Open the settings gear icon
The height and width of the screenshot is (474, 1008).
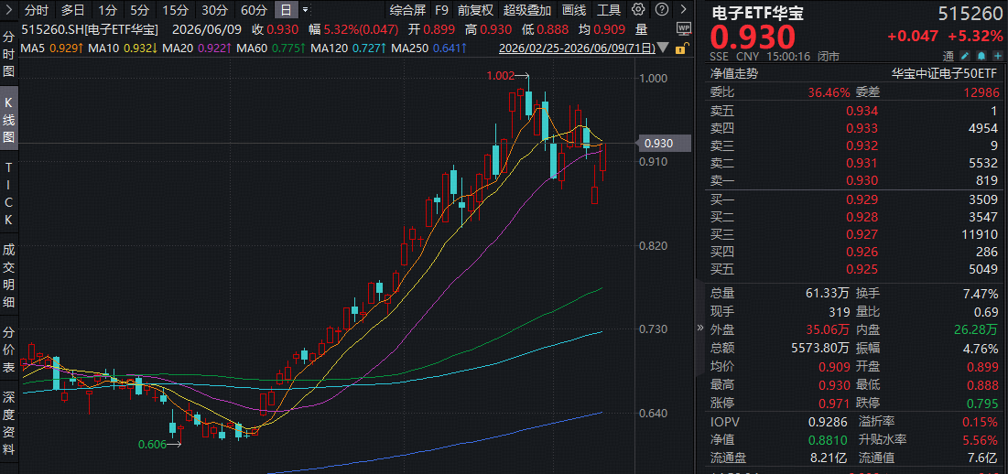pos(638,10)
